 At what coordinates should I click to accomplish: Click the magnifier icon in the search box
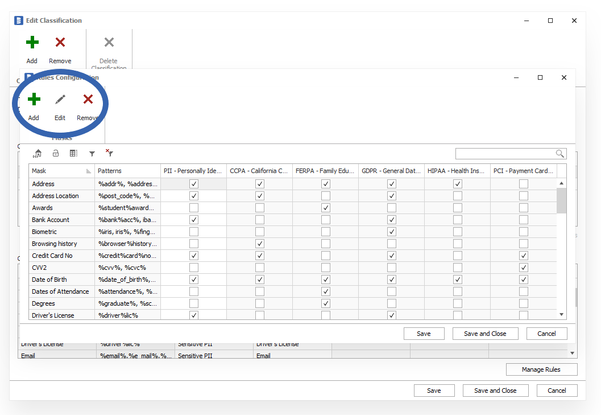pyautogui.click(x=560, y=154)
